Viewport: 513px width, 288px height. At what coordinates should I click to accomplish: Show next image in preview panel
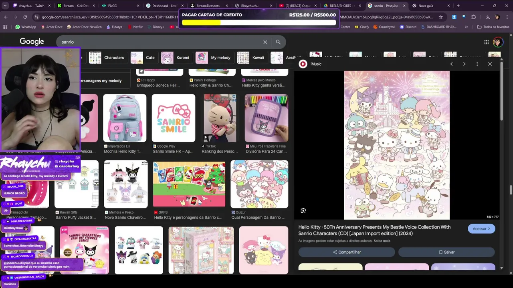pos(464,64)
